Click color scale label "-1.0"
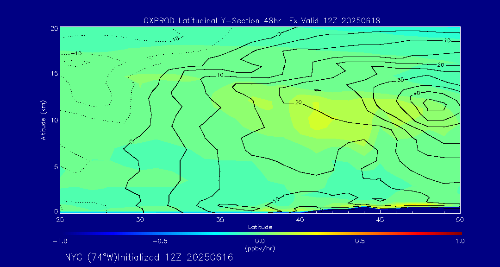500x267 pixels. [60, 241]
